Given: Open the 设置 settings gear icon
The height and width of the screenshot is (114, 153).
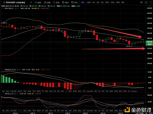Looking at the screenshot, I should 46,2.
